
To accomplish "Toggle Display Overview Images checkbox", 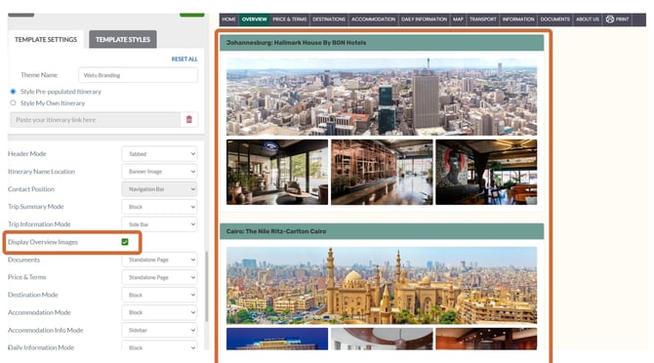I will pyautogui.click(x=125, y=242).
